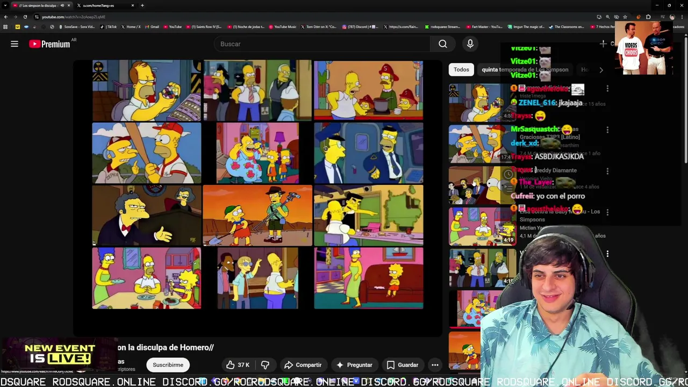The width and height of the screenshot is (688, 387).
Task: Dislike the video with thumbs-down
Action: pyautogui.click(x=265, y=365)
